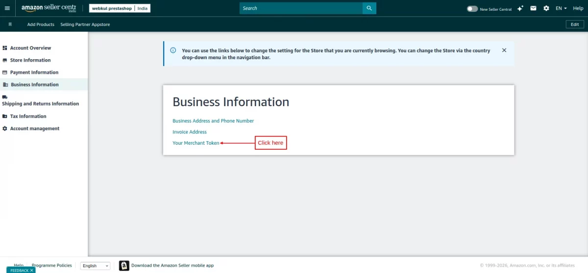Viewport: 588px width, 273px height.
Task: Open the hamburger navigation menu
Action: point(7,8)
